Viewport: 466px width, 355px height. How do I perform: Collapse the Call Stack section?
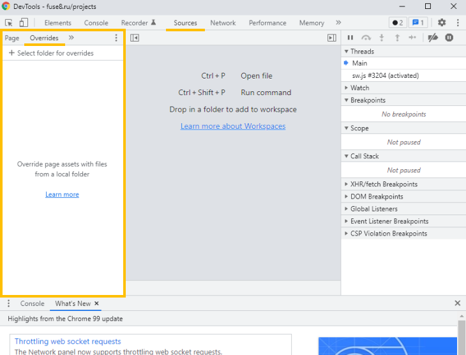coord(364,156)
